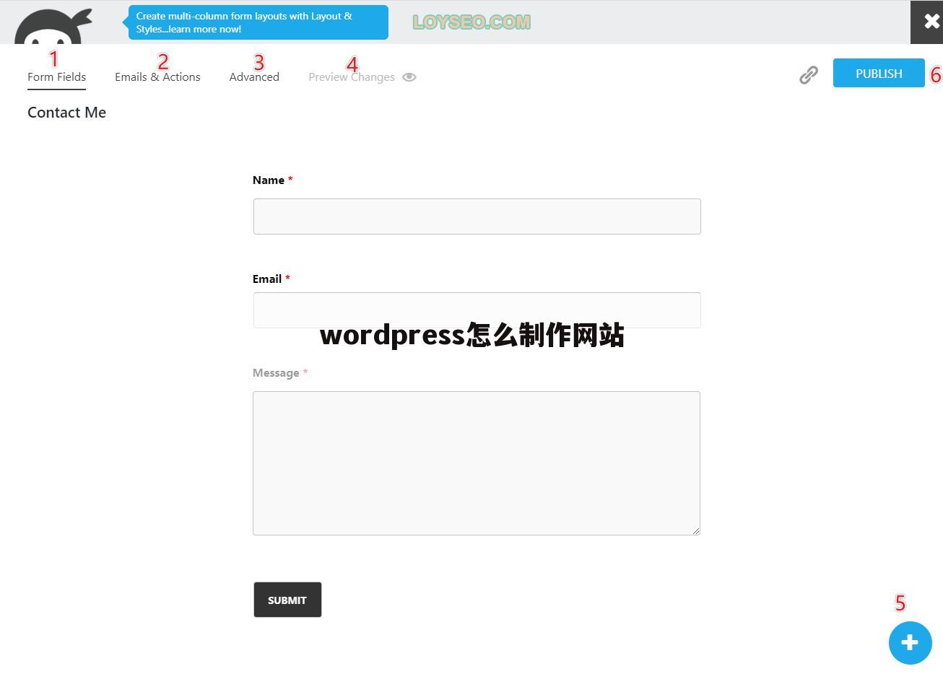Select the Message field label
The width and height of the screenshot is (943, 674).
[276, 373]
